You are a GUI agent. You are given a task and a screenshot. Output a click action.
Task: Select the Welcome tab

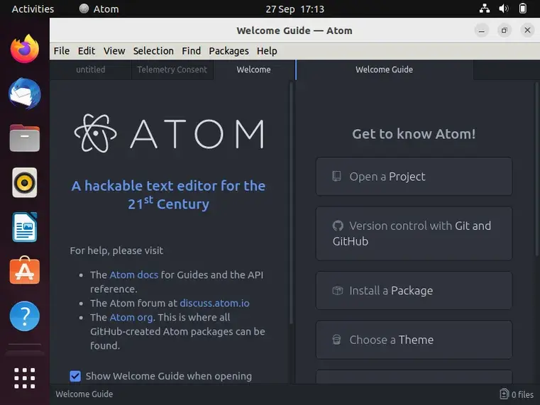click(x=254, y=70)
